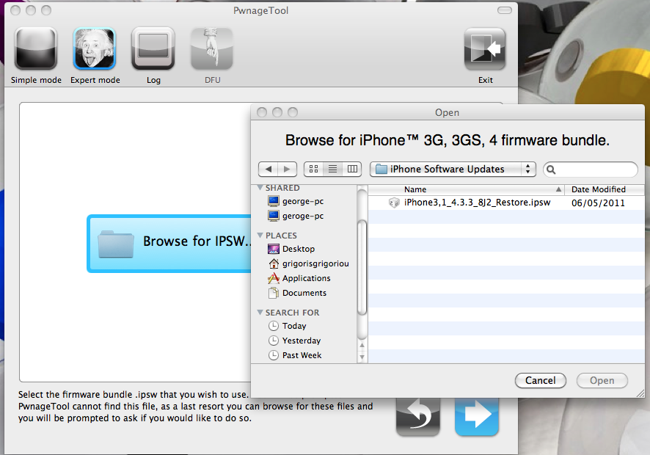This screenshot has width=650, height=455.
Task: Click sidebar scroll up arrow
Action: 362,345
